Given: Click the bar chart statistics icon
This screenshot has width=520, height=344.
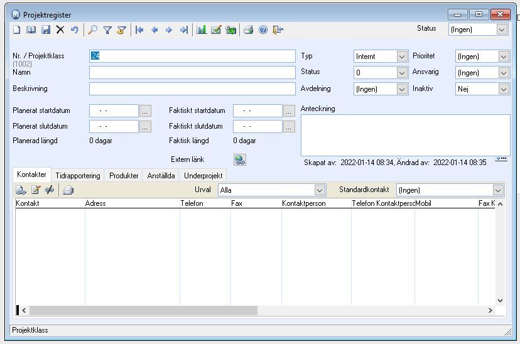Looking at the screenshot, I should [x=202, y=30].
